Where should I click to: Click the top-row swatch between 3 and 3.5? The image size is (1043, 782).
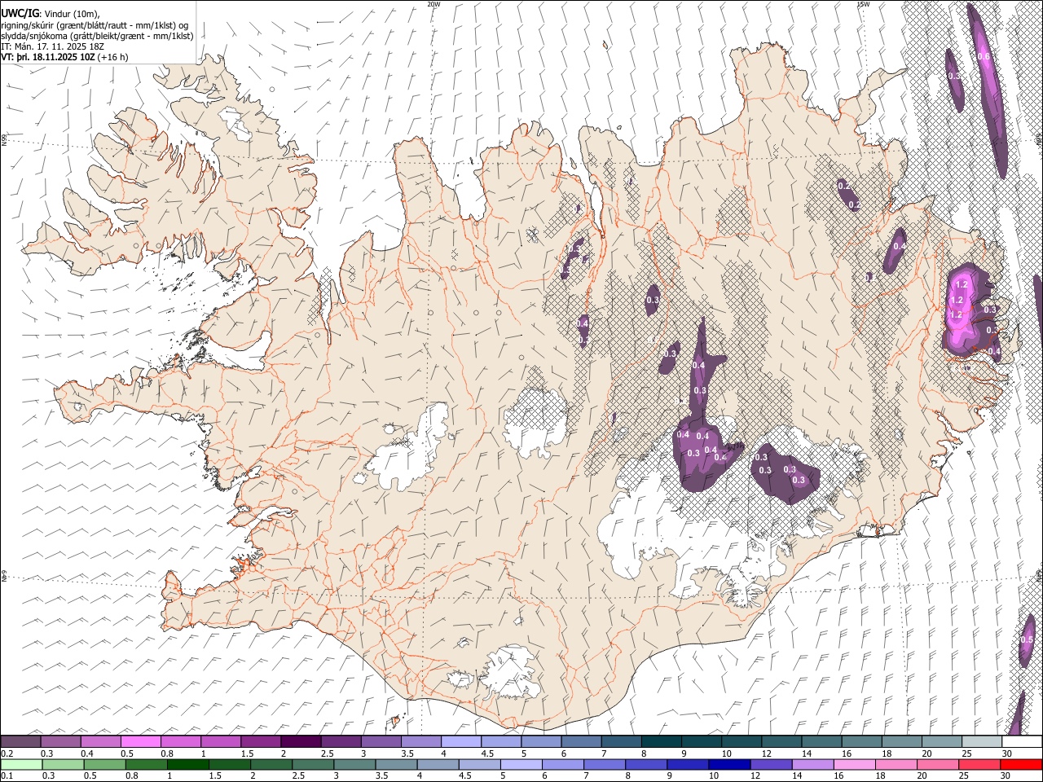(x=381, y=741)
